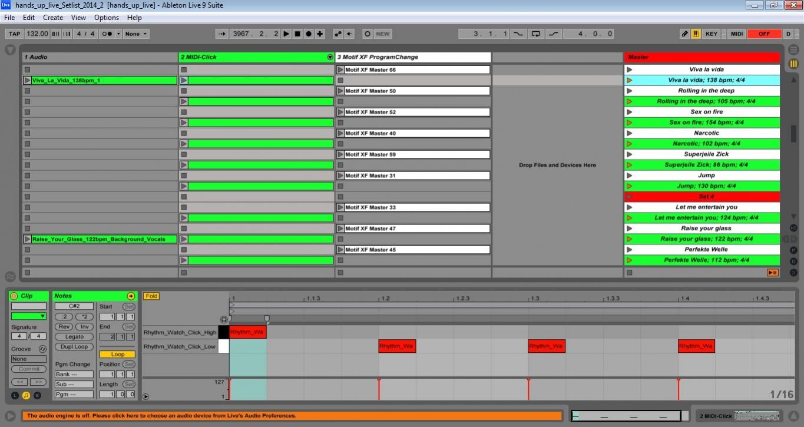The height and width of the screenshot is (427, 804).
Task: Open the Pgm Change Sub chooser
Action: [74, 385]
